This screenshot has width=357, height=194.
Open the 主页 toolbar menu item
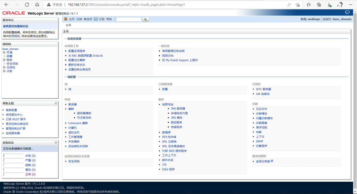coord(72,19)
